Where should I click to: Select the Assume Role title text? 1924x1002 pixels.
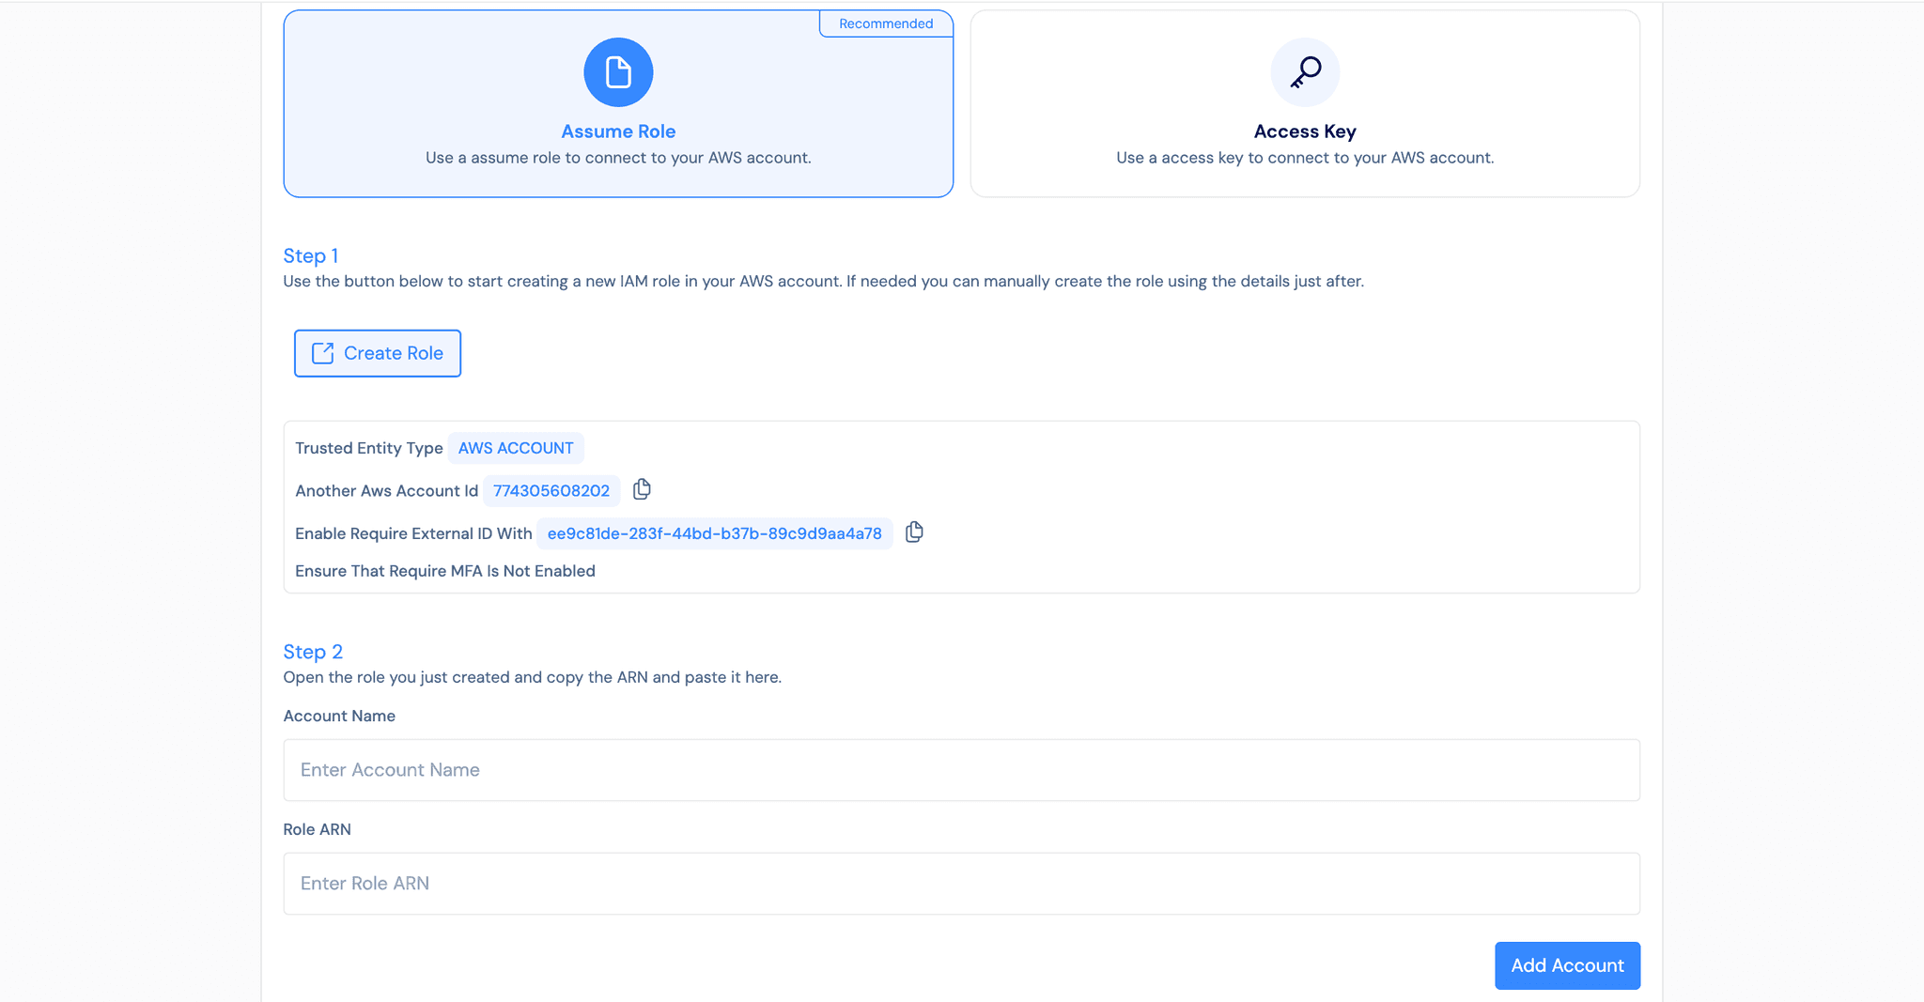point(618,131)
